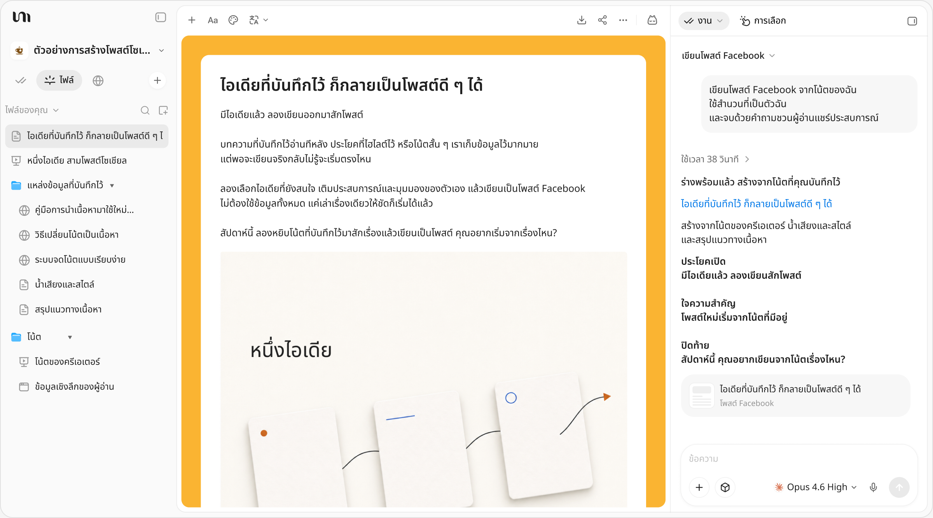Click the ปิดท้าย heading in chat
The height and width of the screenshot is (518, 933).
695,345
